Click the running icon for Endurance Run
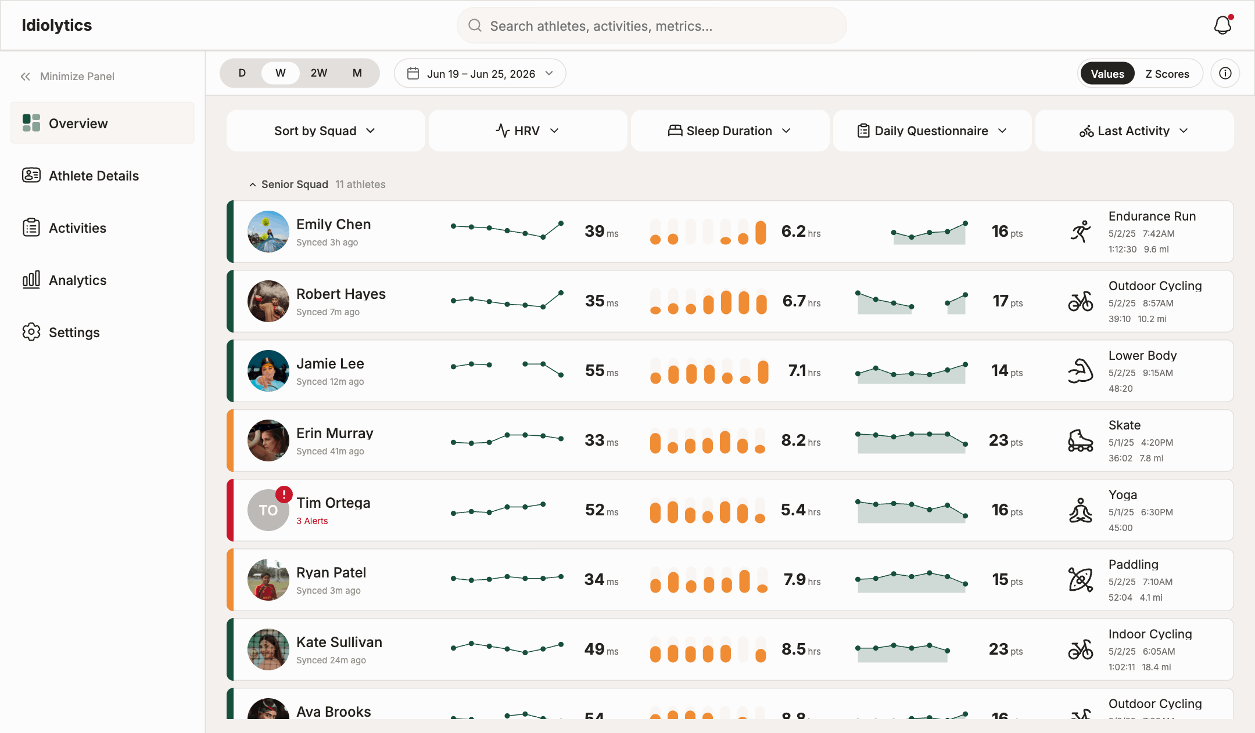The width and height of the screenshot is (1255, 733). coord(1081,232)
